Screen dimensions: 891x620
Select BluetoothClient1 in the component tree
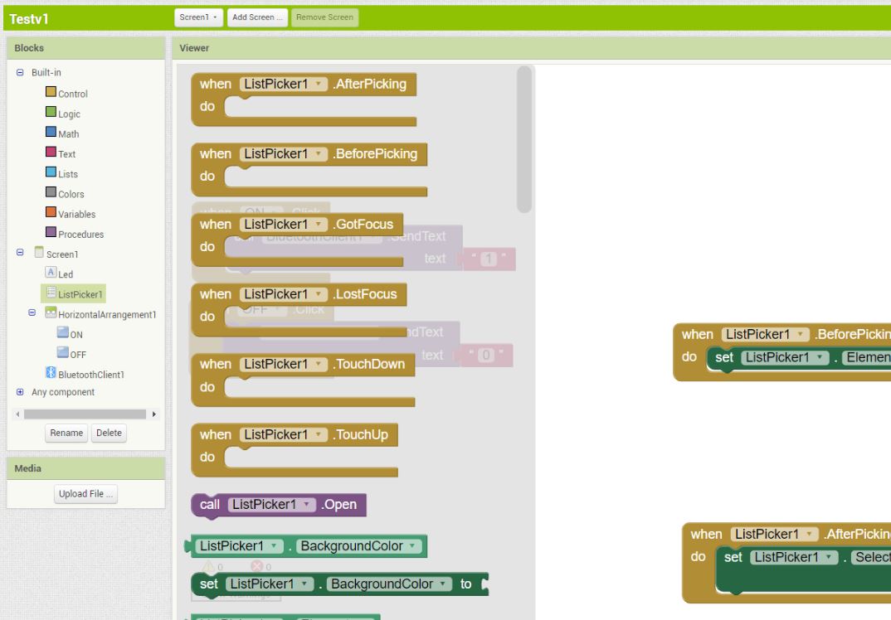pyautogui.click(x=91, y=375)
